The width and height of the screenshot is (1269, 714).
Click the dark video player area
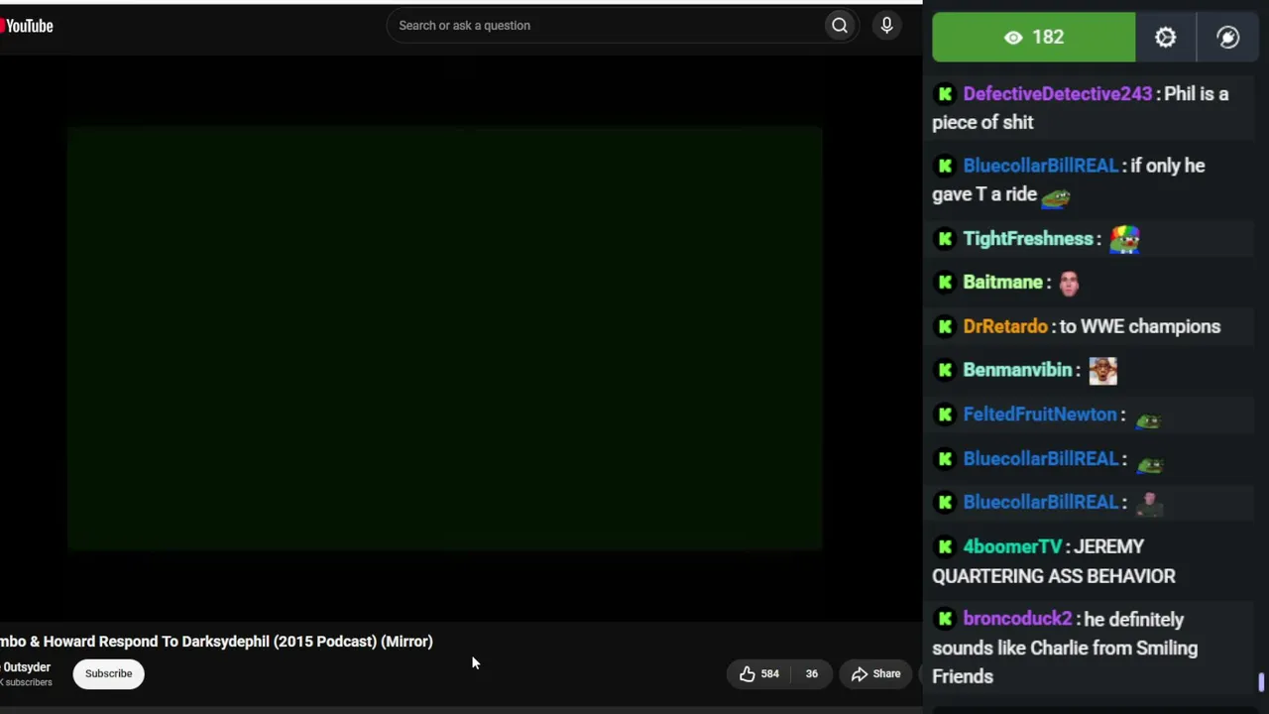444,338
